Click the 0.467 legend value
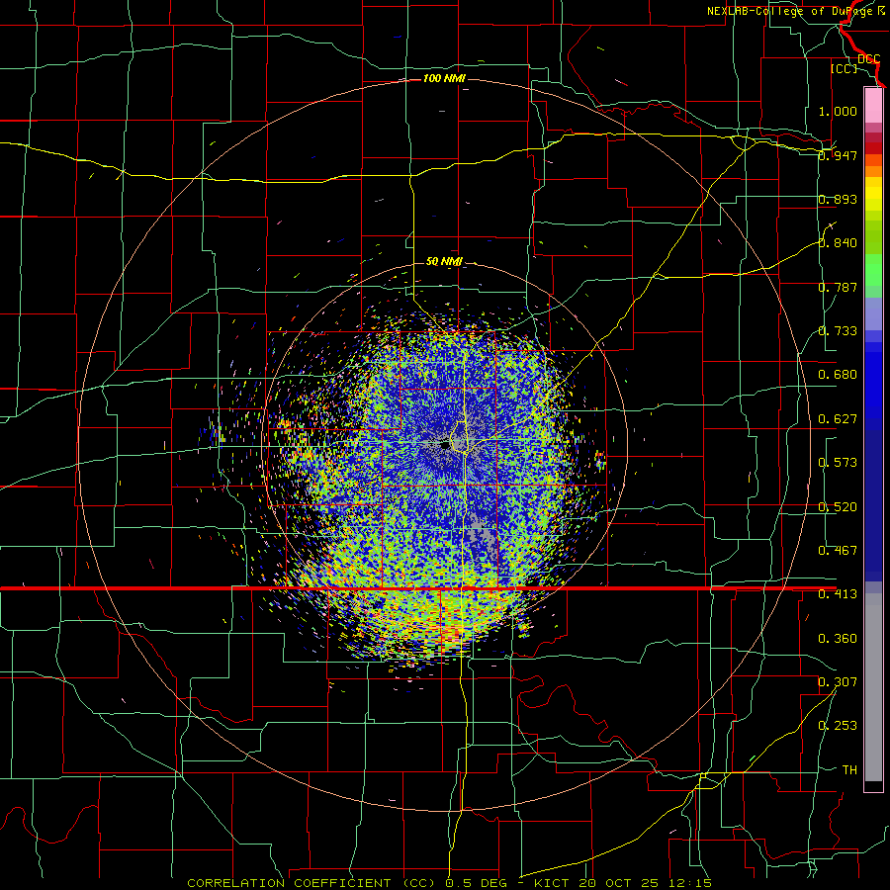890x890 pixels. coord(838,551)
